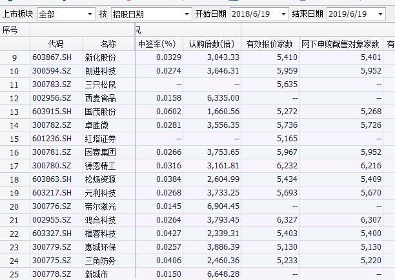Click row number 21

(14, 221)
